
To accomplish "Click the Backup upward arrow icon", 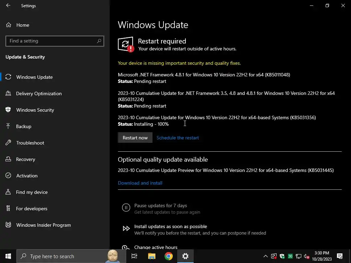I will [8, 126].
